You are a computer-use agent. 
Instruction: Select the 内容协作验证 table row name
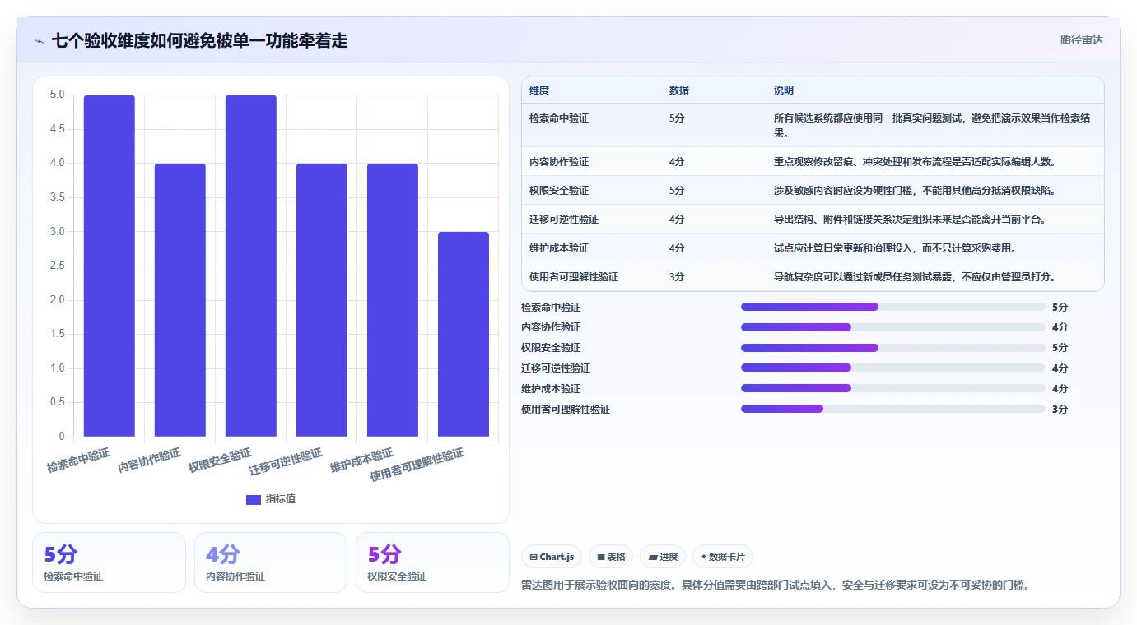coord(559,162)
